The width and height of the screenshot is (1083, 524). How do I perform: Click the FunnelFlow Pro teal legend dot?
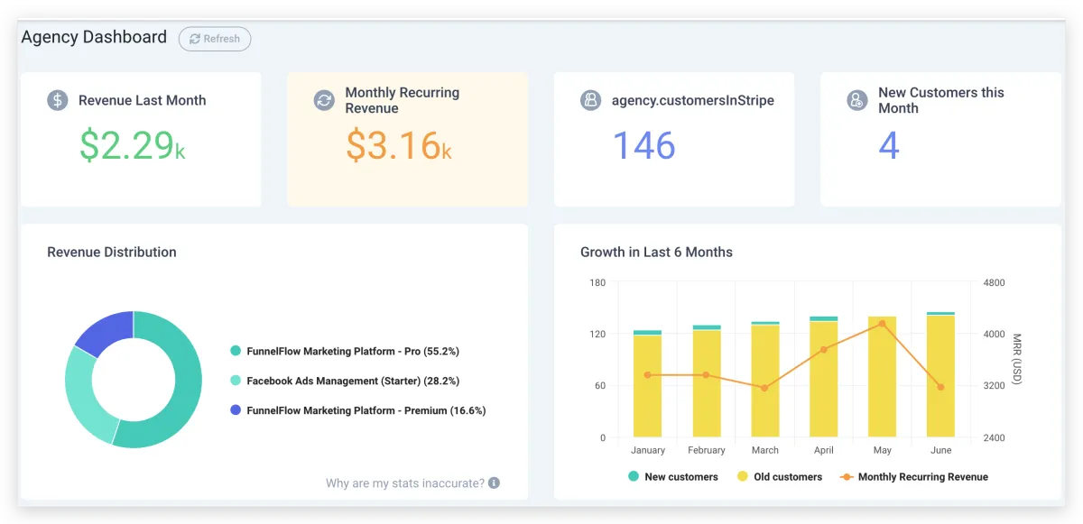click(236, 351)
